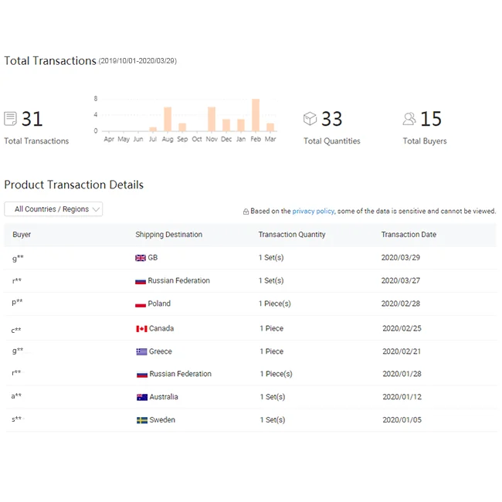
Task: Click the Sep bar in chart
Action: click(182, 127)
